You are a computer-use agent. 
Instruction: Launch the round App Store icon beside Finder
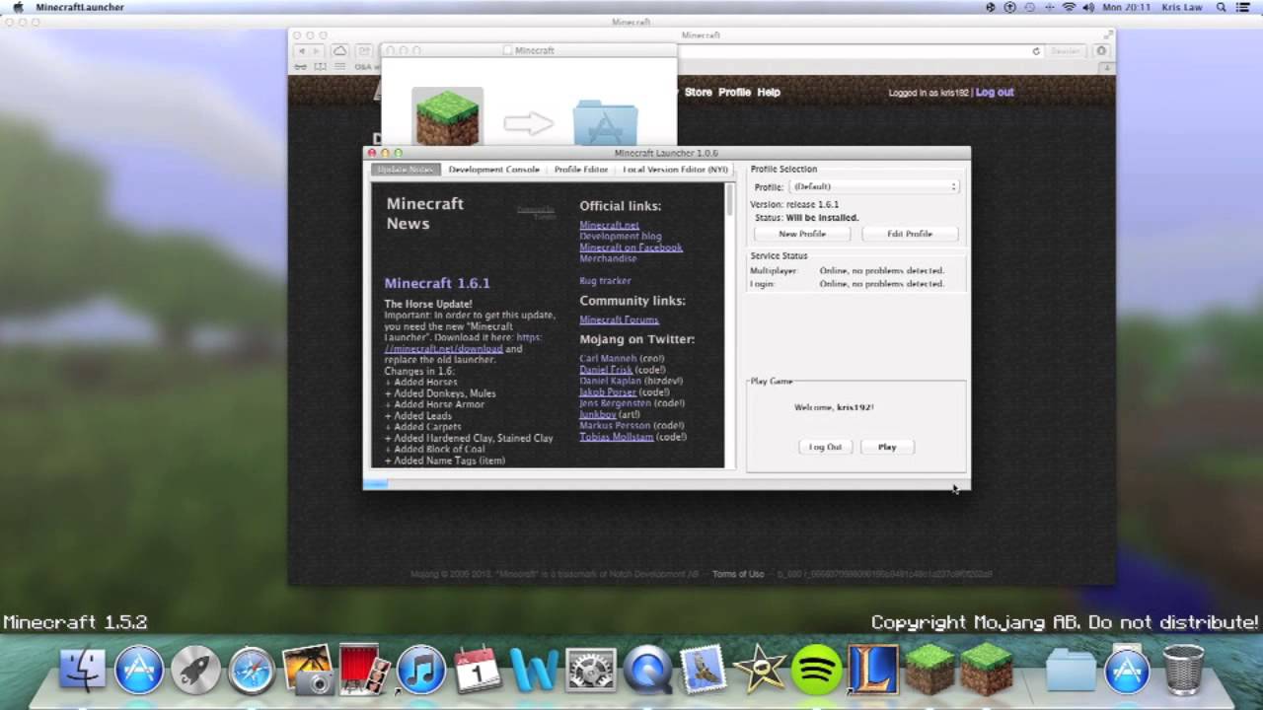coord(139,670)
